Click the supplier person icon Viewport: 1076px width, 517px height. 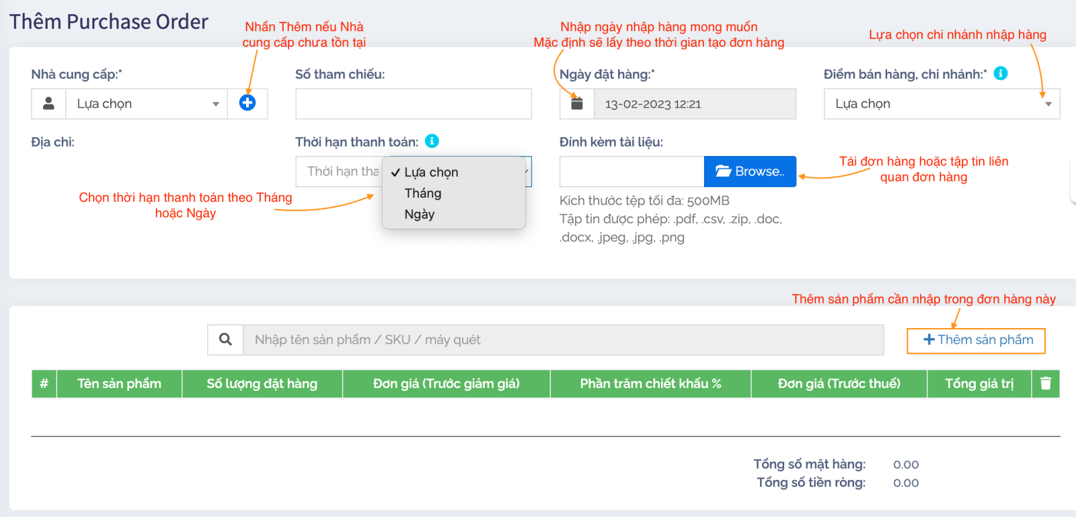tap(48, 104)
